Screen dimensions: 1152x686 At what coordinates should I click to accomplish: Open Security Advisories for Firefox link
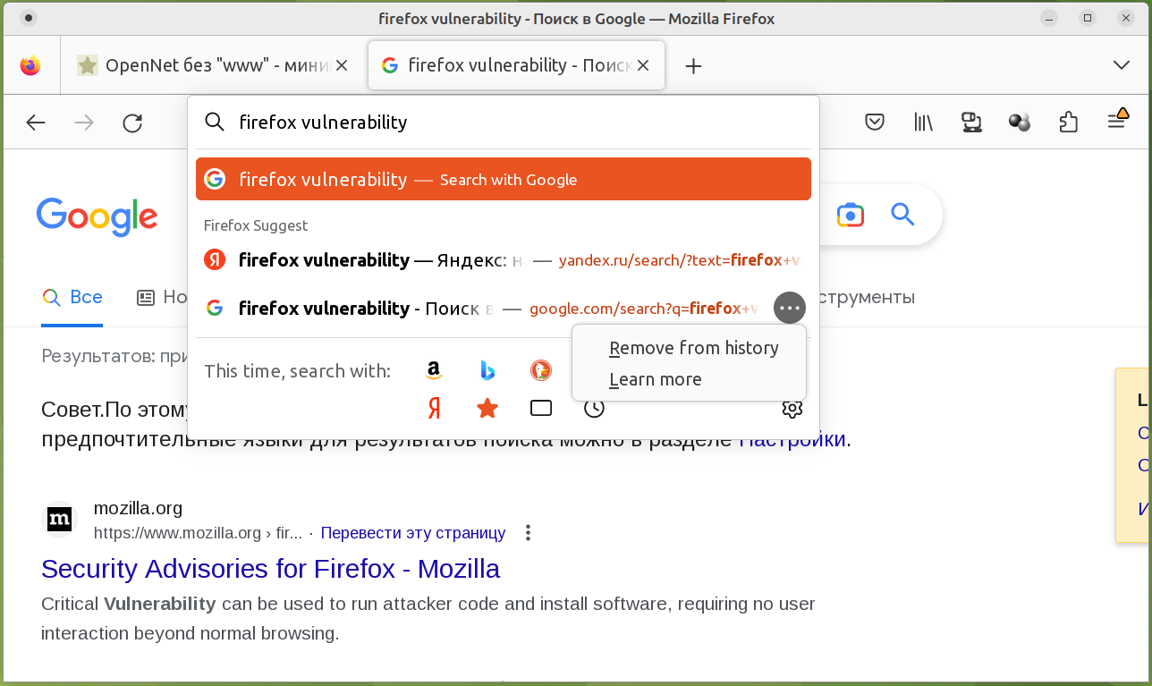pyautogui.click(x=270, y=569)
